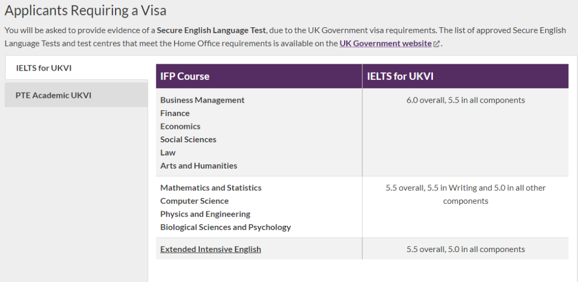Click the Arts and Humanities course entry

pyautogui.click(x=199, y=166)
